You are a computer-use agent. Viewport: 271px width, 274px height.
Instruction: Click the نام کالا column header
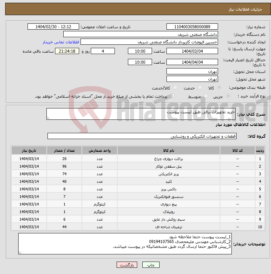pyautogui.click(x=169, y=150)
